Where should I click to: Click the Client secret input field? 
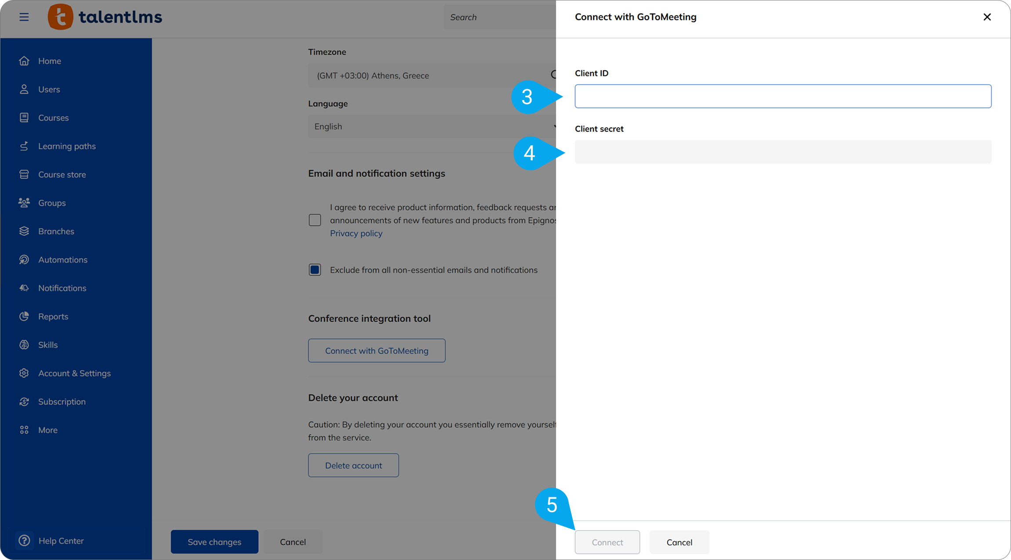click(783, 152)
